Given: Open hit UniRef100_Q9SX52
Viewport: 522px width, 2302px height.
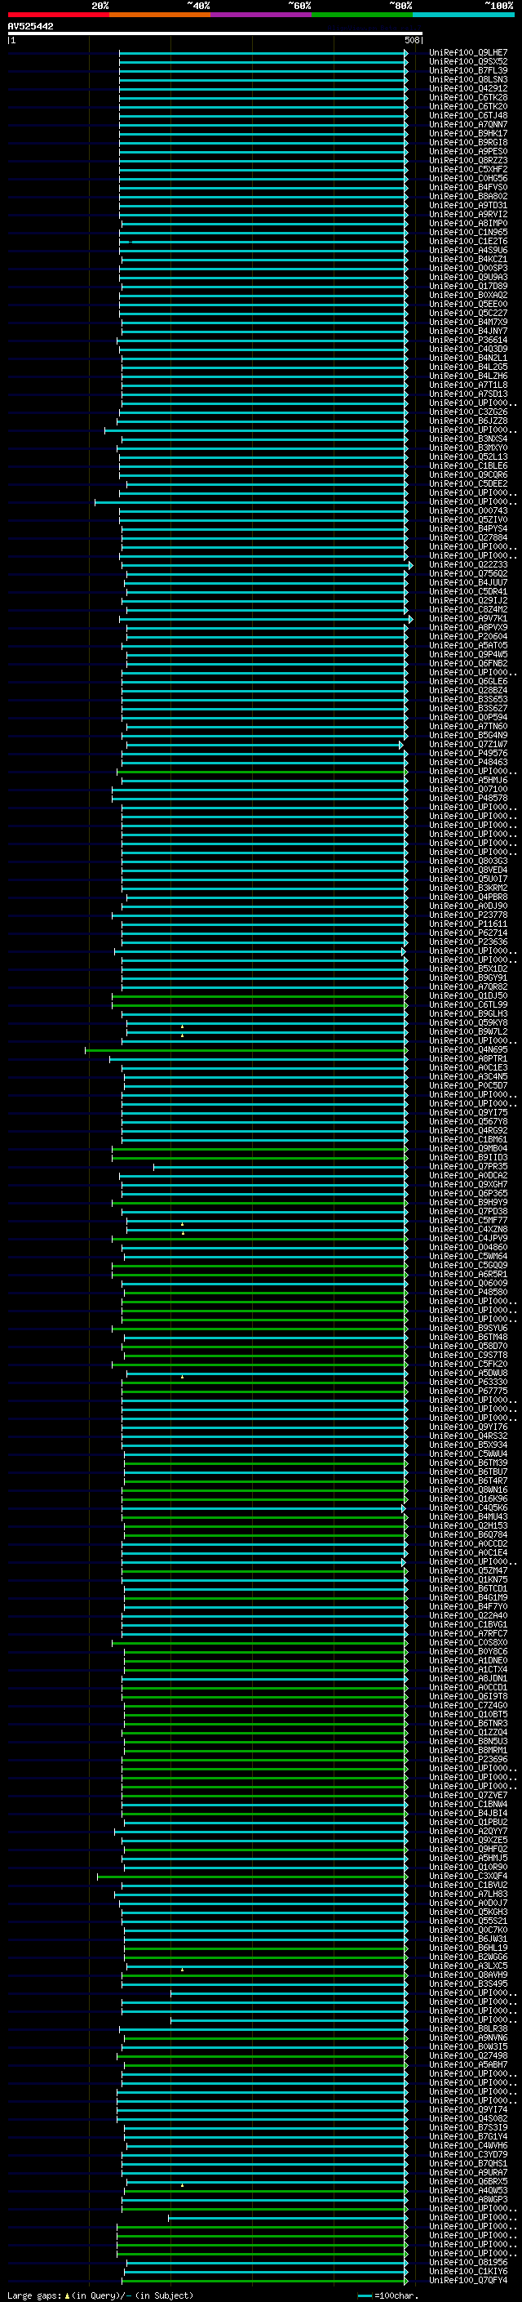Looking at the screenshot, I should (x=467, y=62).
